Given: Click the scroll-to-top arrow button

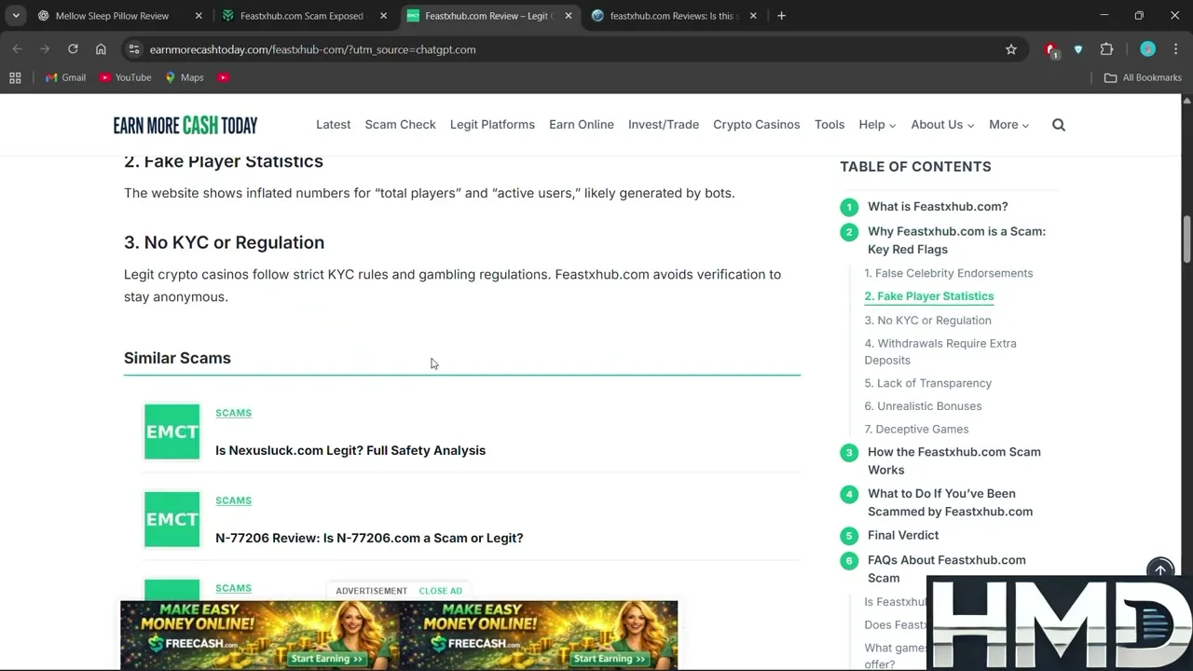Looking at the screenshot, I should (1160, 569).
